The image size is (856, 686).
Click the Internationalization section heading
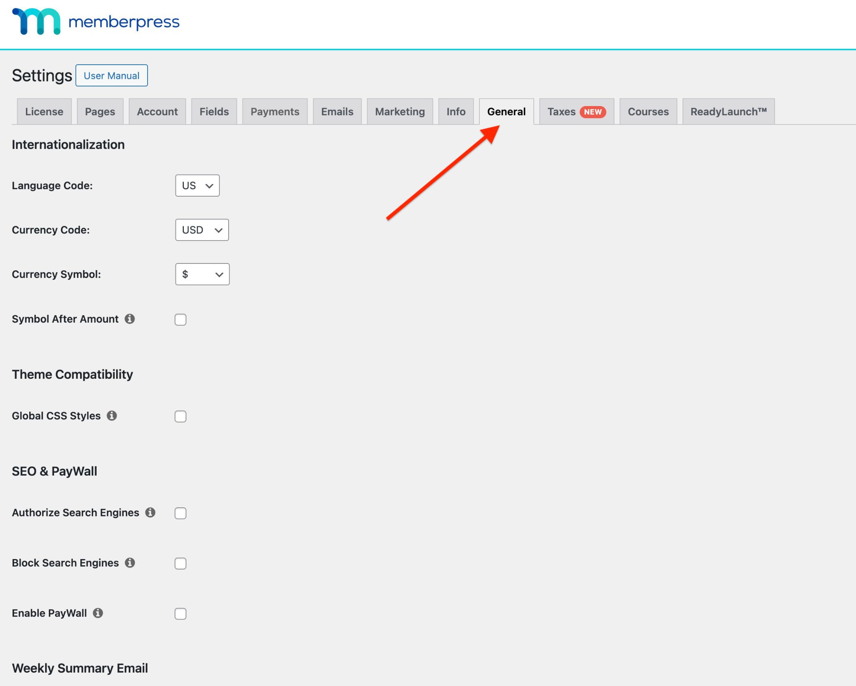coord(68,145)
